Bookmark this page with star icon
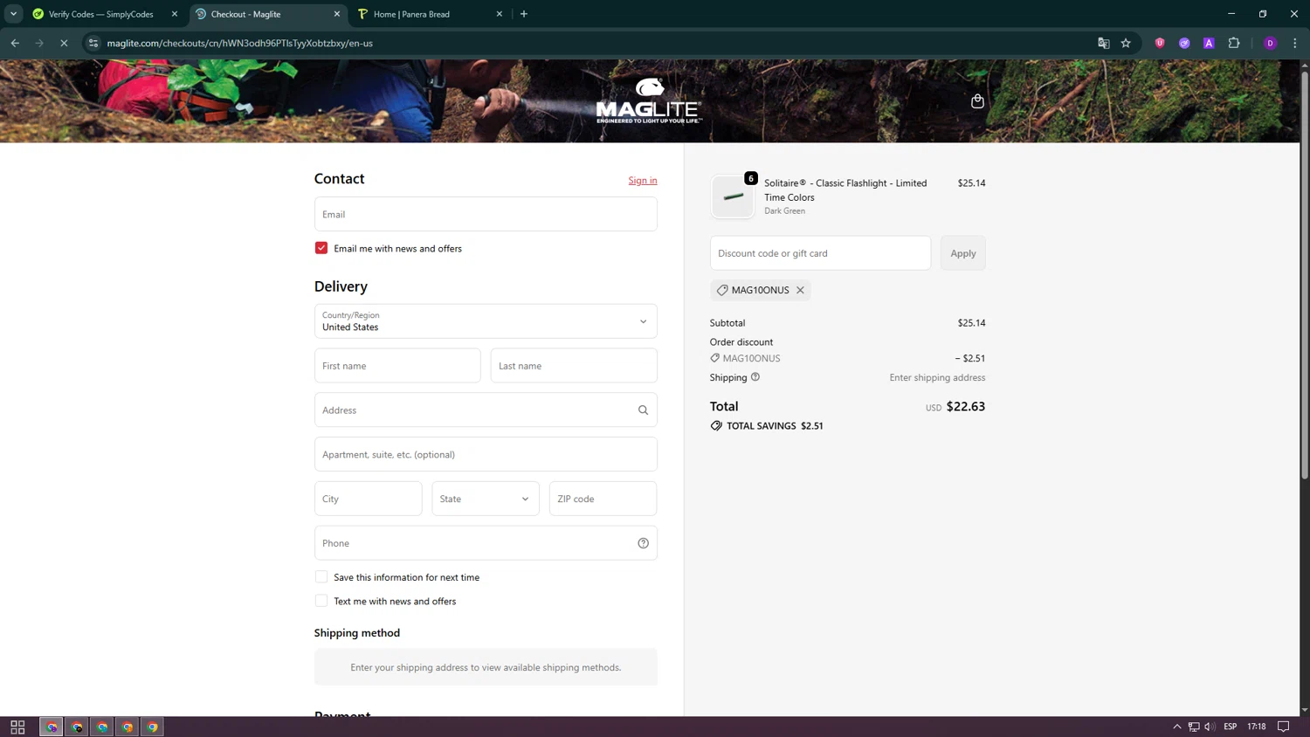 click(1126, 43)
